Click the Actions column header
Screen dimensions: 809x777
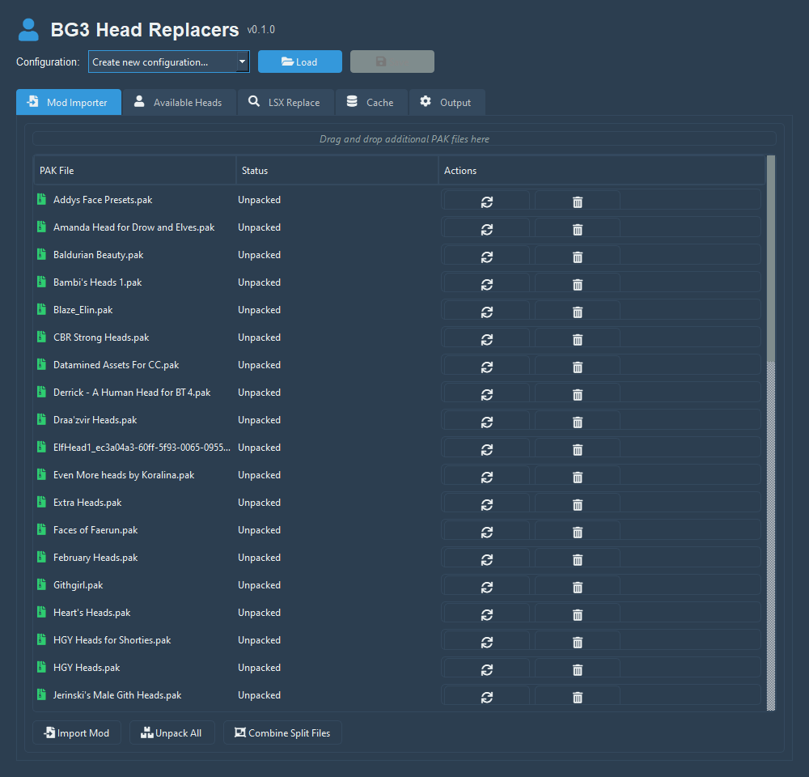click(602, 170)
